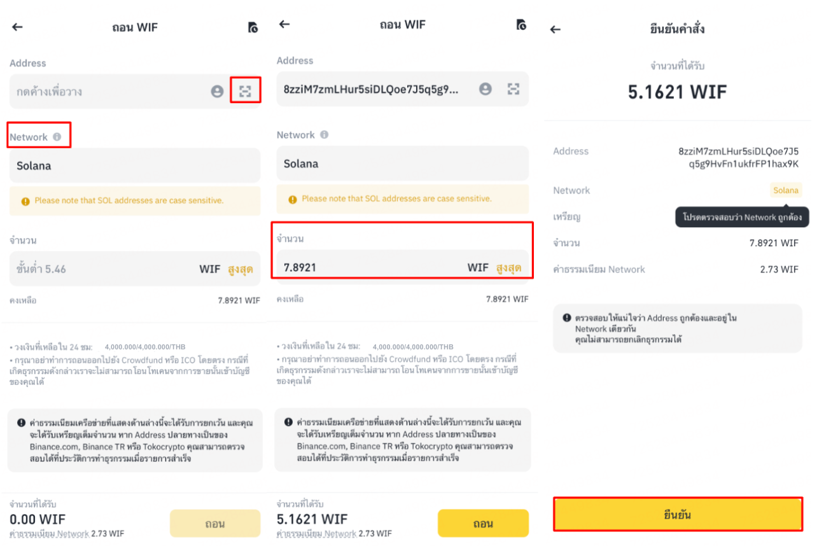The width and height of the screenshot is (817, 546).
Task: Tap the active yellow withdraw button
Action: tap(483, 524)
